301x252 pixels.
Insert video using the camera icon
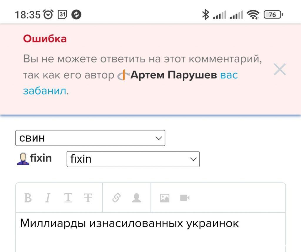coord(185,198)
